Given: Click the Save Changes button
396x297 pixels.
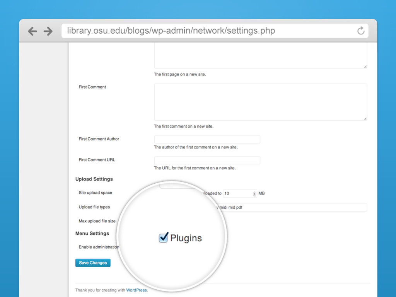Looking at the screenshot, I should [x=93, y=263].
